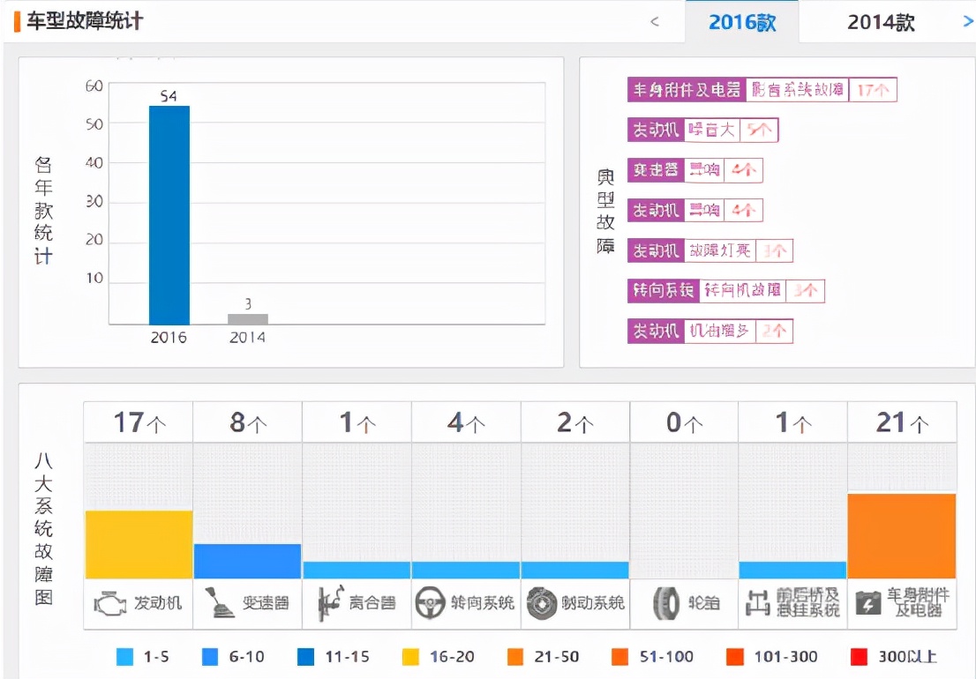The height and width of the screenshot is (679, 976).
Task: Click the 8个 count above 变速器
Action: (248, 422)
